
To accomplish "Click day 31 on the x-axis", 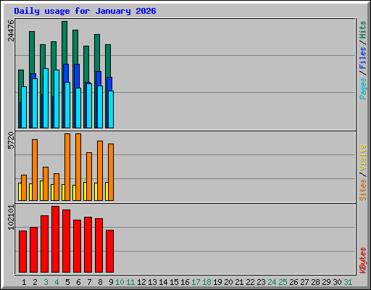I will 348,282.
